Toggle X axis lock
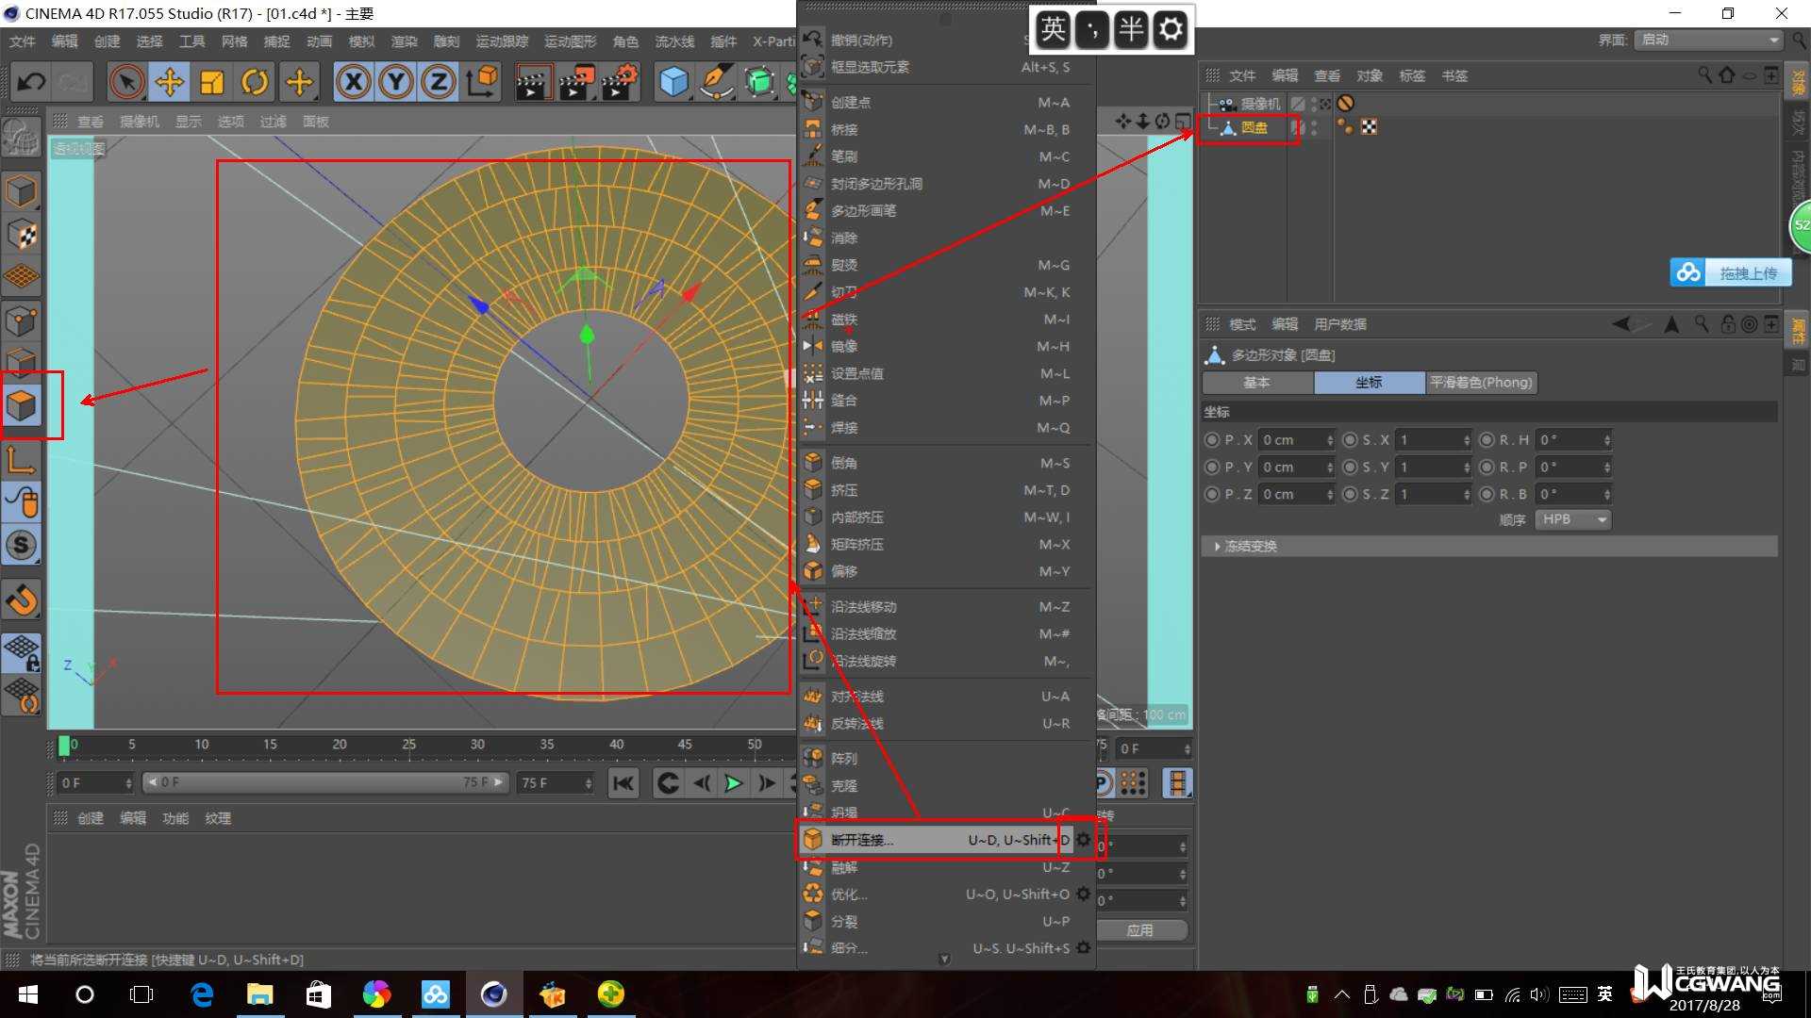Image resolution: width=1811 pixels, height=1018 pixels. pyautogui.click(x=354, y=82)
